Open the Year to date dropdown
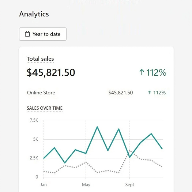 coord(43,34)
